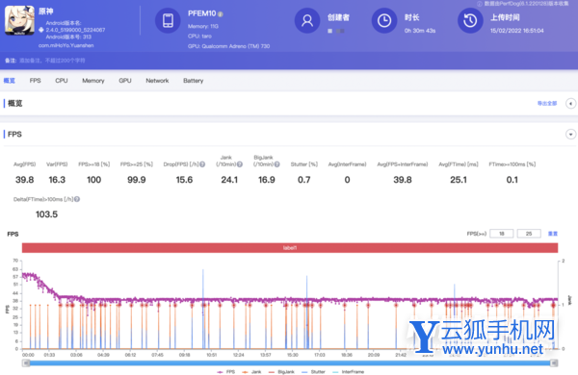Click the info icon beside PFEM10

221,14
